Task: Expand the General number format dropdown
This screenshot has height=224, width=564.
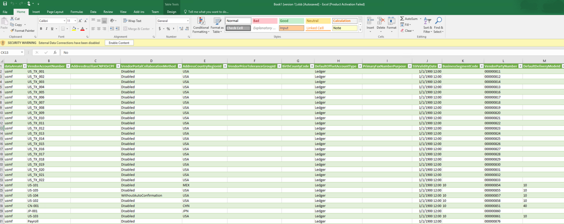Action: (x=188, y=21)
